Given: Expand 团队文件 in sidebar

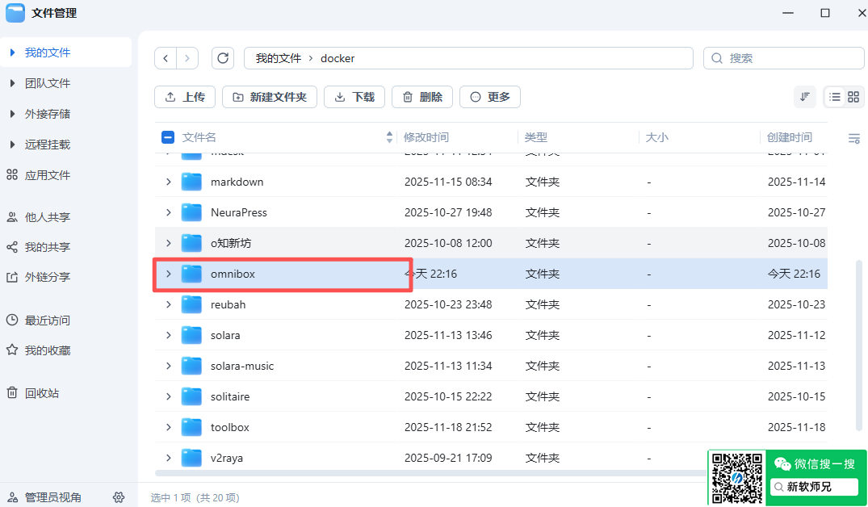Looking at the screenshot, I should tap(47, 83).
